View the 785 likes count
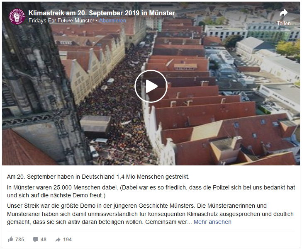 pos(19,239)
